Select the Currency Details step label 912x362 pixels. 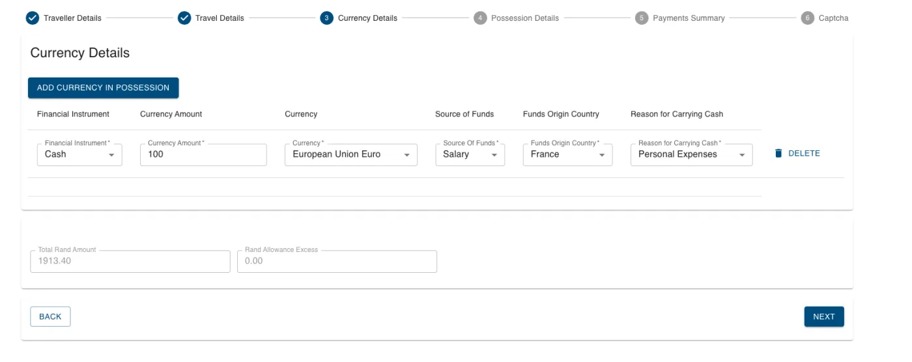click(x=367, y=18)
